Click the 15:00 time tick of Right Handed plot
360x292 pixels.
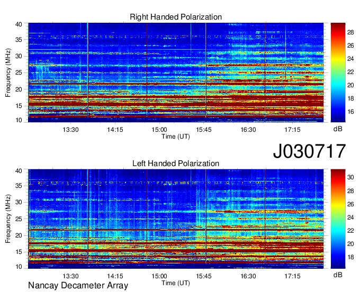[159, 130]
